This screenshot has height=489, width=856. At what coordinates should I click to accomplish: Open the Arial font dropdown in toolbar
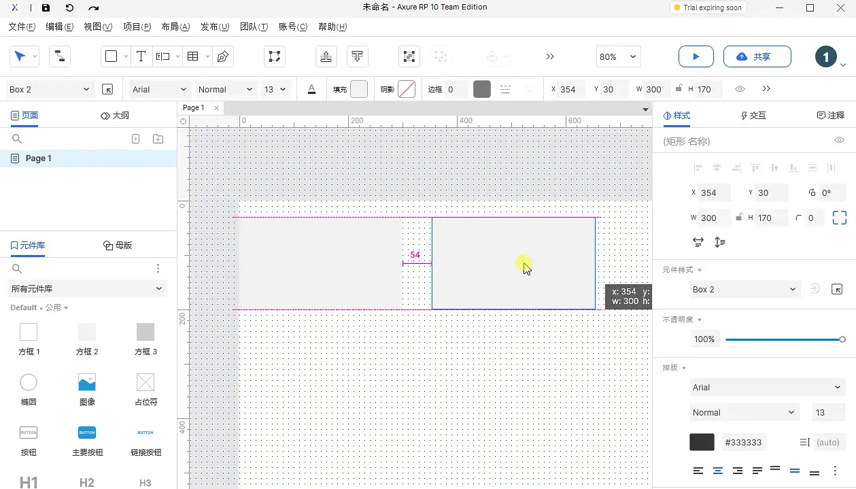[x=160, y=89]
